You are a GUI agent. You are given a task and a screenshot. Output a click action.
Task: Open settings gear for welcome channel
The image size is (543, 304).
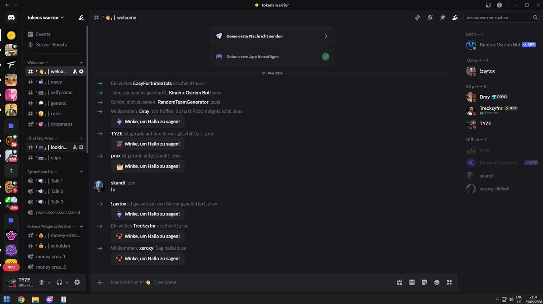[81, 71]
